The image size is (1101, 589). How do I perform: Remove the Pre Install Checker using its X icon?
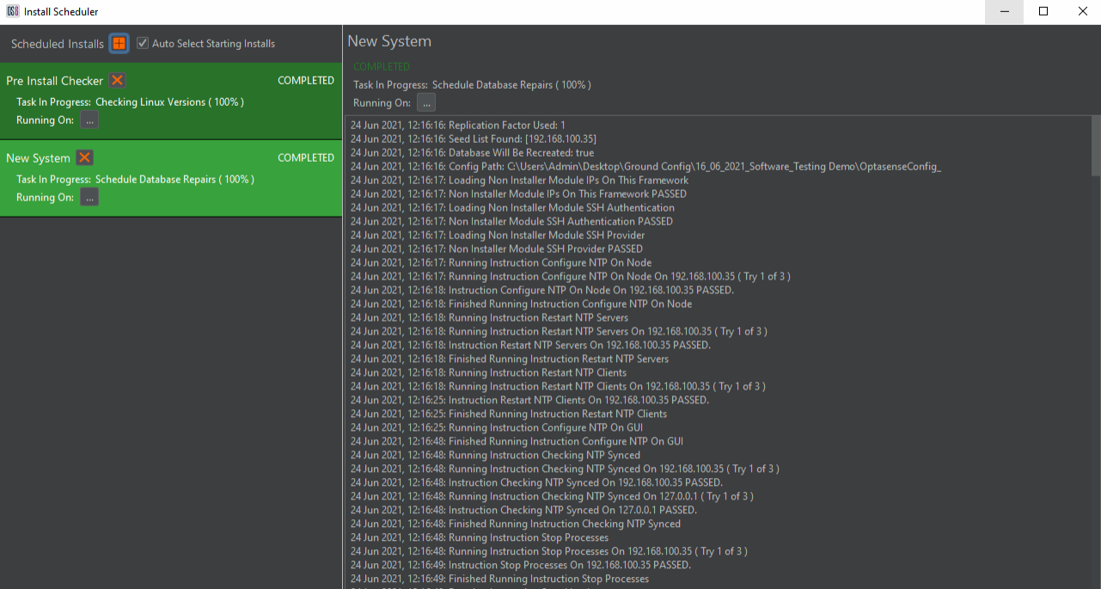(x=117, y=80)
